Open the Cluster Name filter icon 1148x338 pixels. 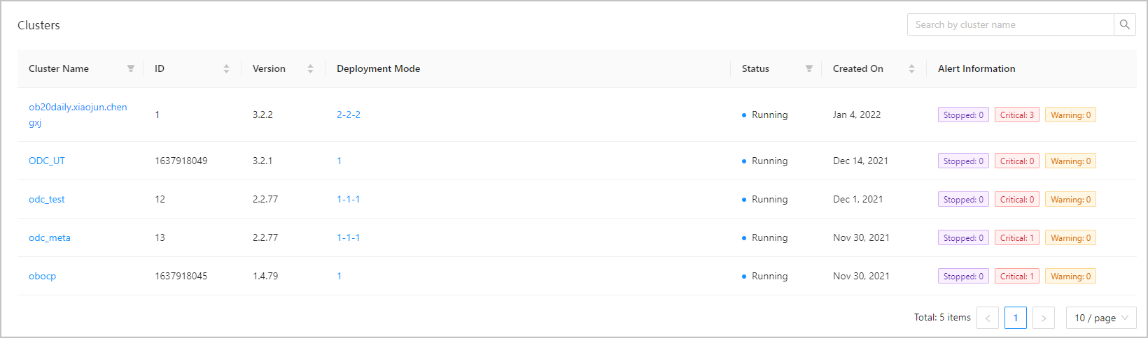pyautogui.click(x=130, y=68)
